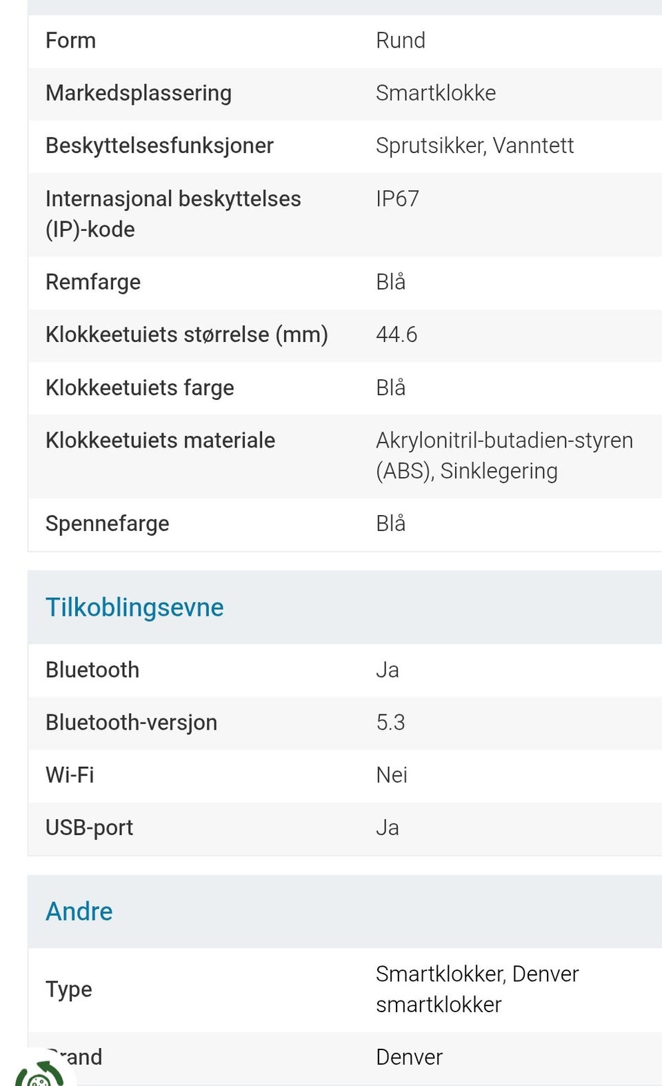Select the Beskyttelsesfunksjoner row label
Image resolution: width=662 pixels, height=1086 pixels.
coord(159,145)
